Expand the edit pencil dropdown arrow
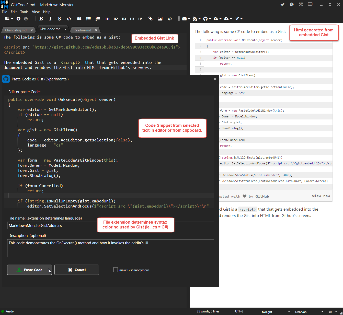343x315 pixels. pos(242,19)
